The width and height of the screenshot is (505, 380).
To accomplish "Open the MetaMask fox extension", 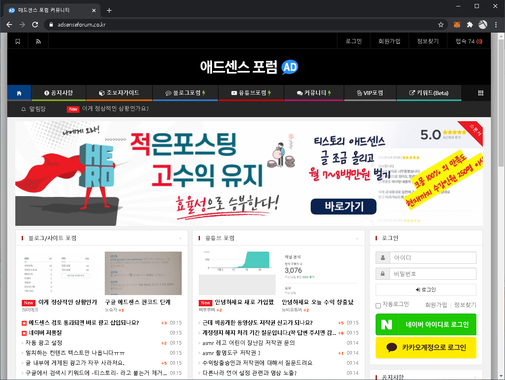I will (457, 25).
